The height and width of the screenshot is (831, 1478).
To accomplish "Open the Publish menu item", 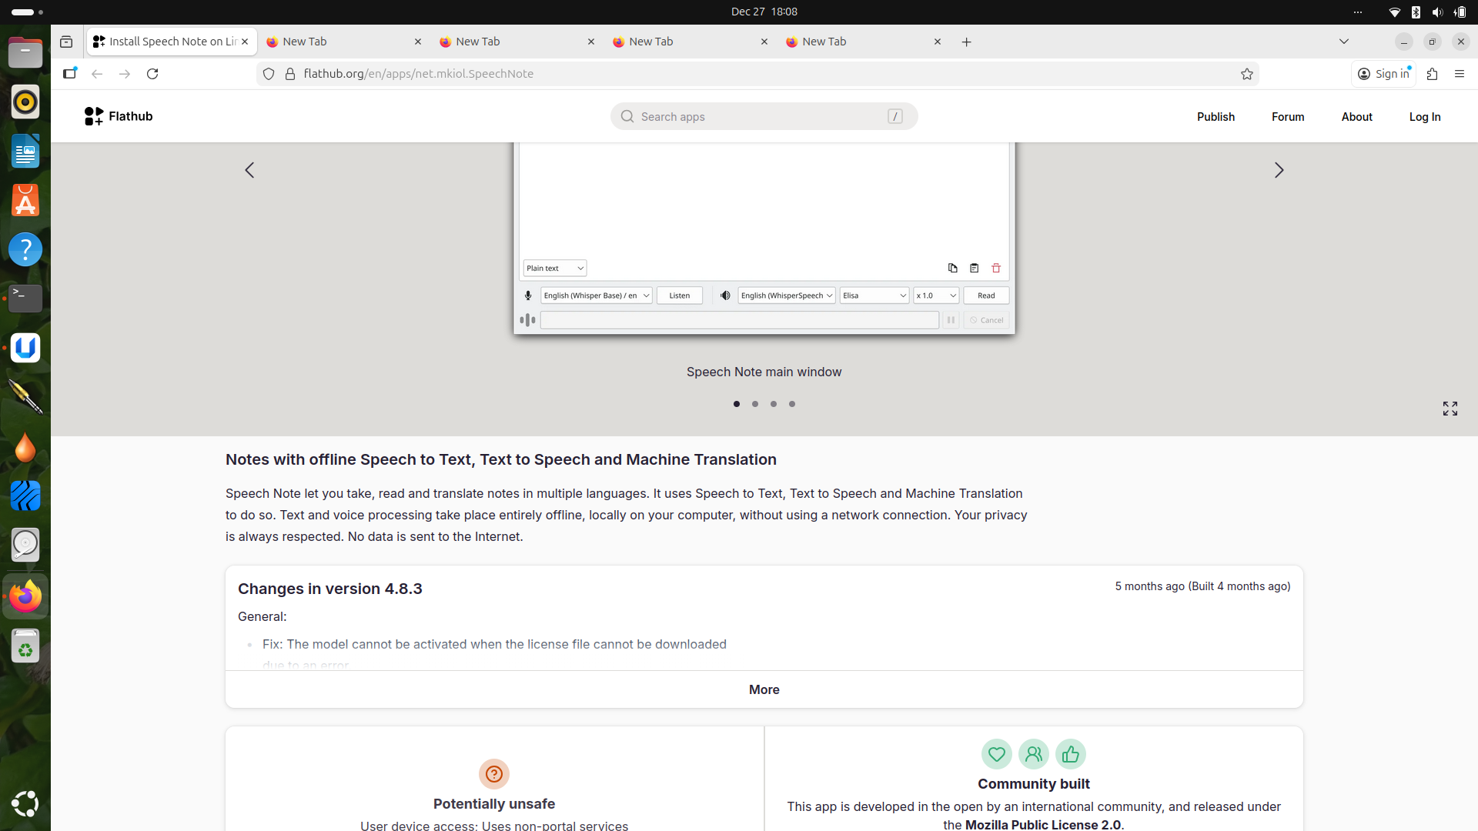I will coord(1216,117).
